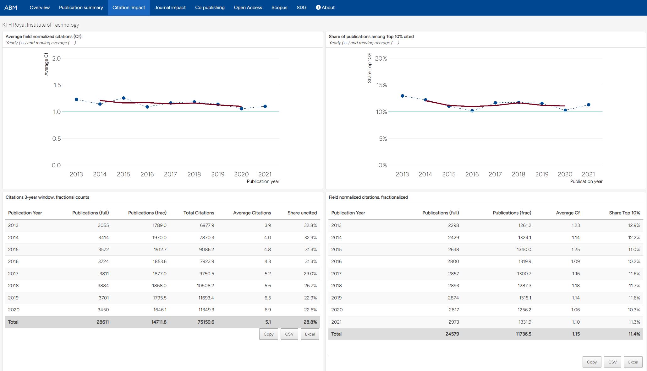This screenshot has height=371, width=647.
Task: Copy the Citations 3-year window table
Action: 268,334
